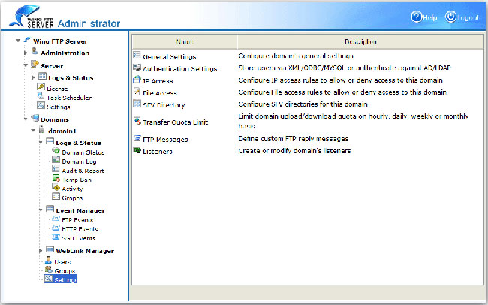The image size is (488, 305).
Task: Click the Description column header
Action: [x=360, y=41]
